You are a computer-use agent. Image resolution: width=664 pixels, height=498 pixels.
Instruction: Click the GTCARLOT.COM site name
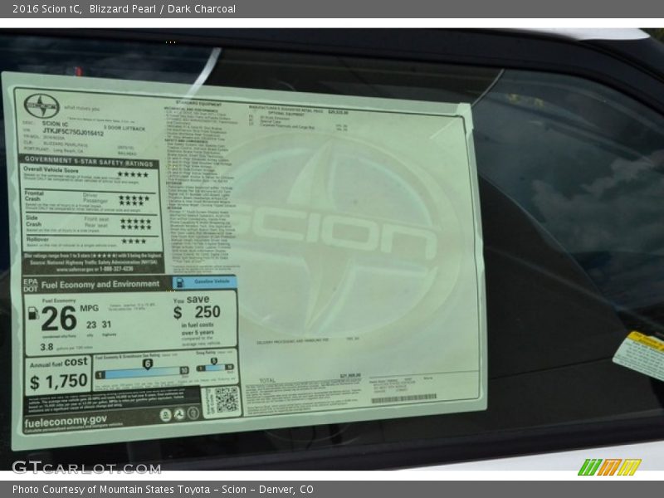[86, 467]
